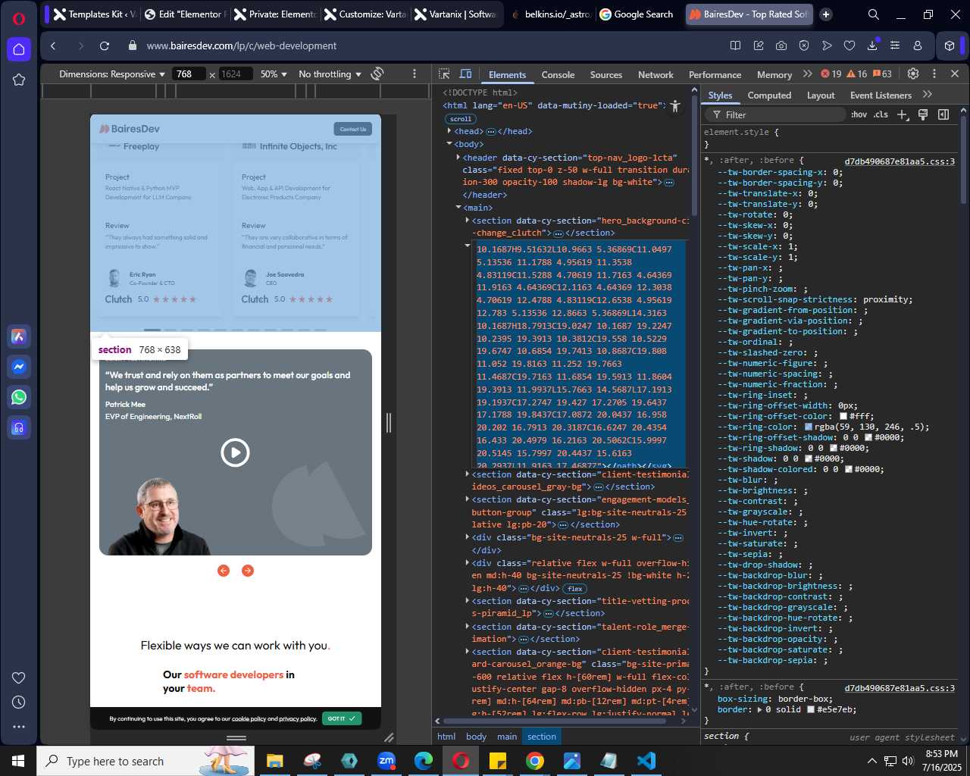The height and width of the screenshot is (776, 970).
Task: Open Opera snapshot camera tool
Action: click(x=781, y=45)
